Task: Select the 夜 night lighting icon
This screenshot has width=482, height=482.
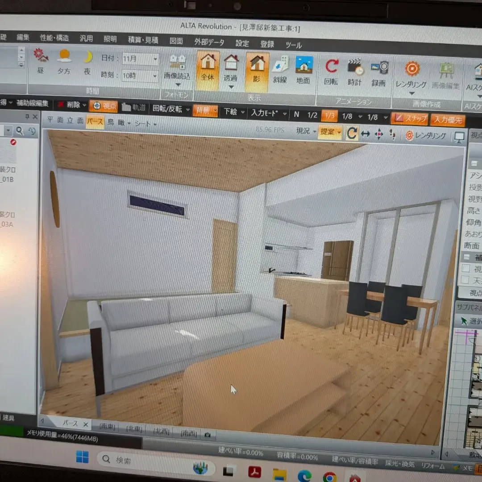Action: click(87, 63)
